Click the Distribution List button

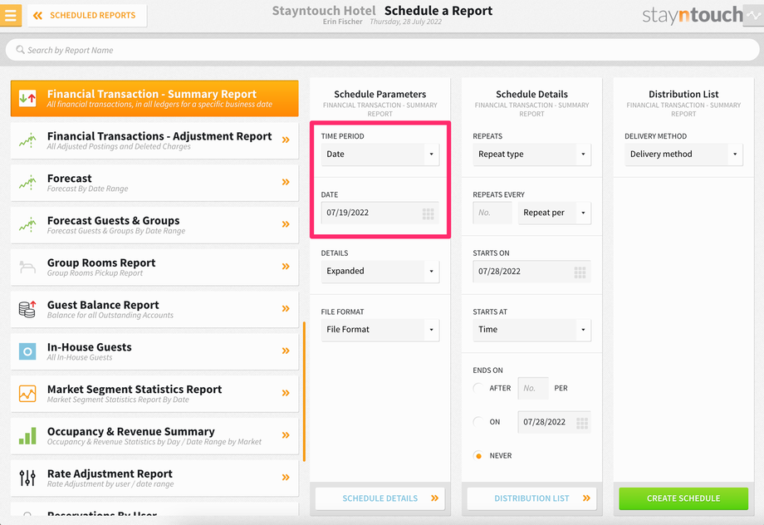pos(531,498)
